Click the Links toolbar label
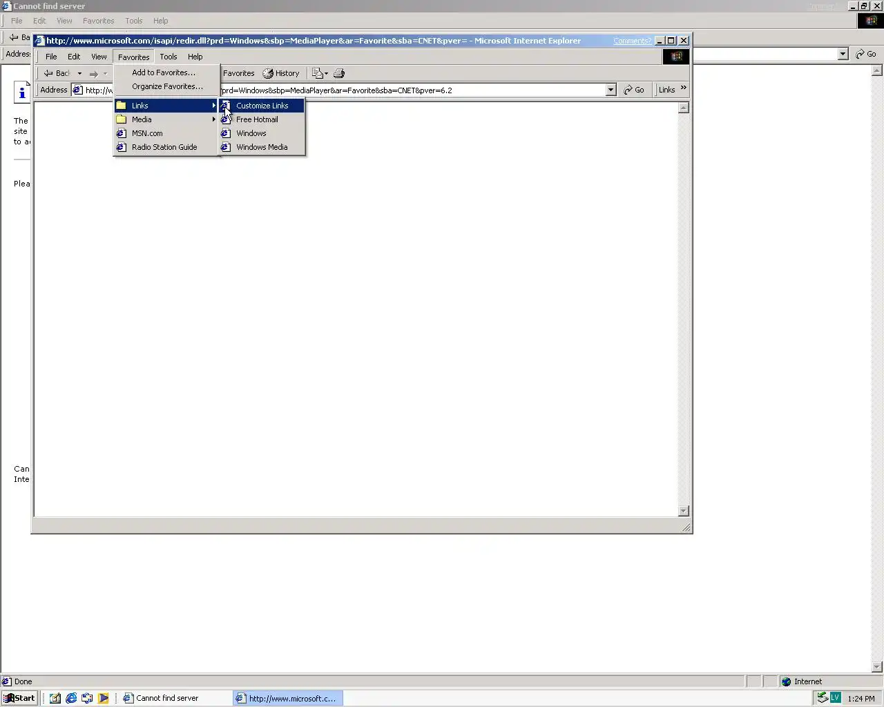This screenshot has height=707, width=884. point(666,90)
